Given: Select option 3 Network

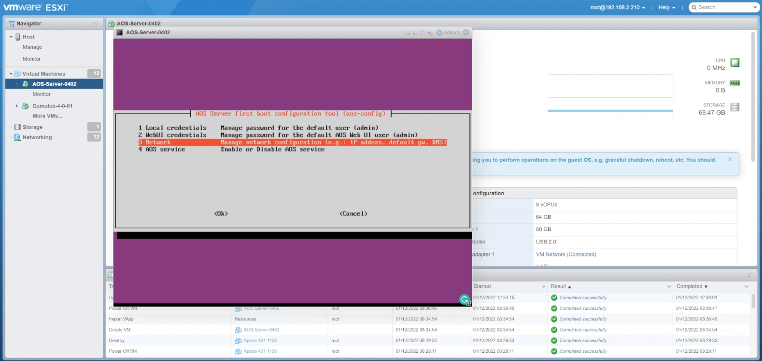Looking at the screenshot, I should (292, 142).
